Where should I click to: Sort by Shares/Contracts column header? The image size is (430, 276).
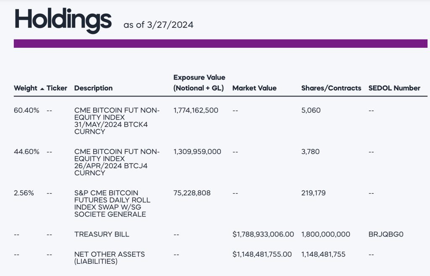coord(331,88)
